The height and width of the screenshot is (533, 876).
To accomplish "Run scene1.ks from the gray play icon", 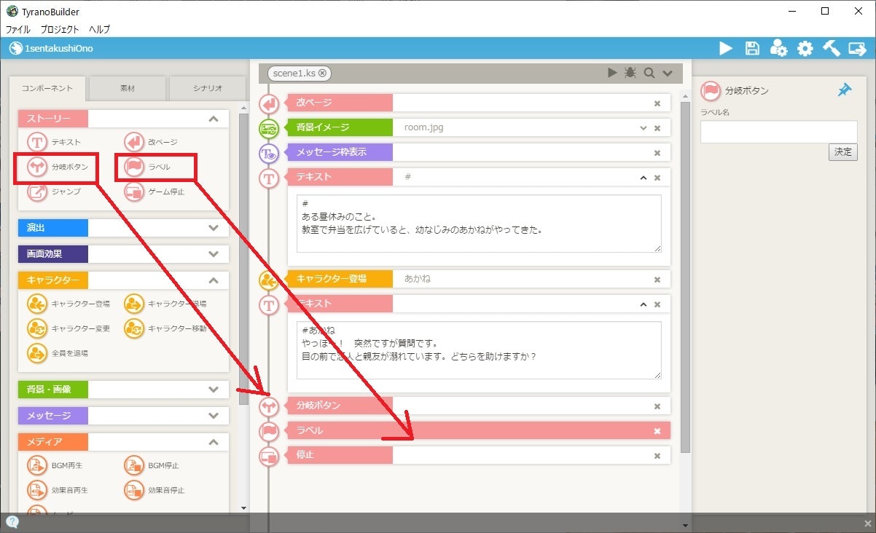I will click(x=613, y=73).
